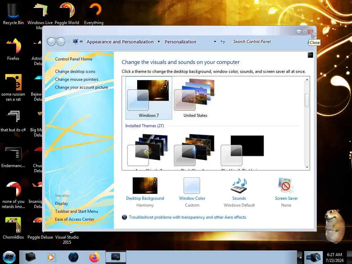This screenshot has height=264, width=352.
Task: Open the Screen Saver link
Action: tap(286, 198)
